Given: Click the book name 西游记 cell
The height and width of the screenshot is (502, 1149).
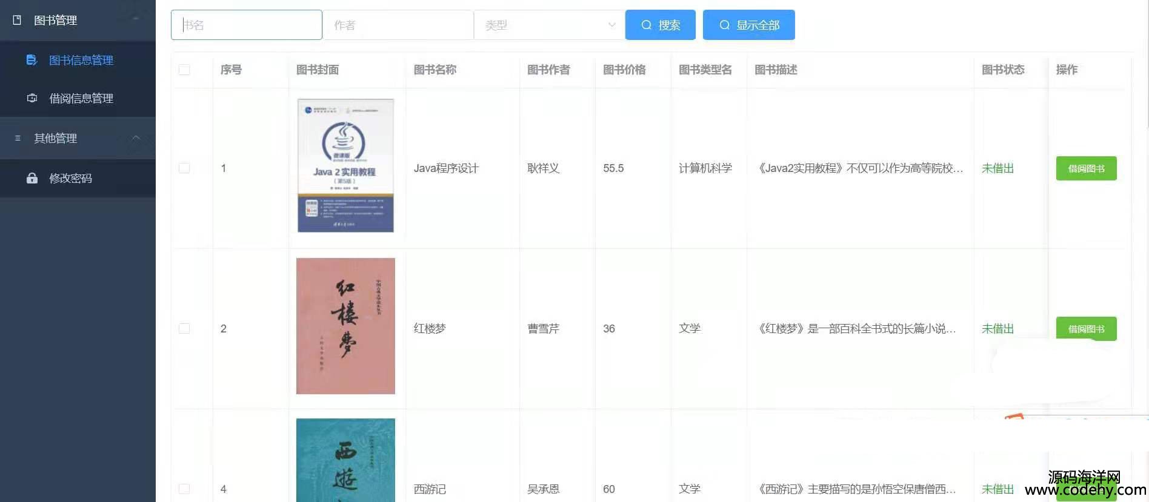Looking at the screenshot, I should click(430, 489).
